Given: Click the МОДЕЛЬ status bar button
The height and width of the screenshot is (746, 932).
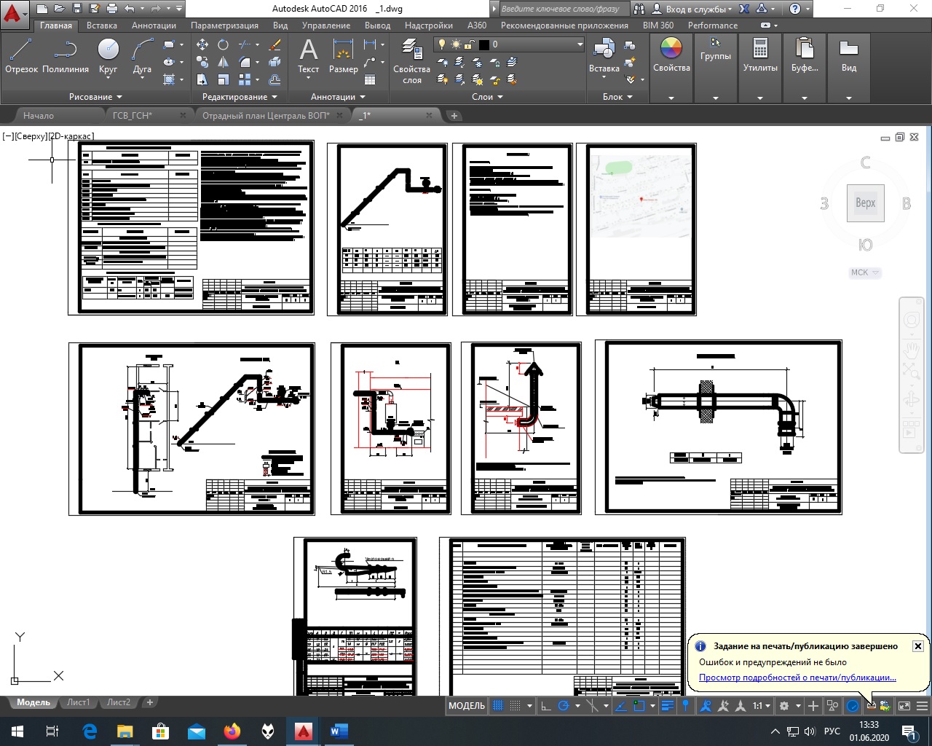Looking at the screenshot, I should pyautogui.click(x=467, y=705).
